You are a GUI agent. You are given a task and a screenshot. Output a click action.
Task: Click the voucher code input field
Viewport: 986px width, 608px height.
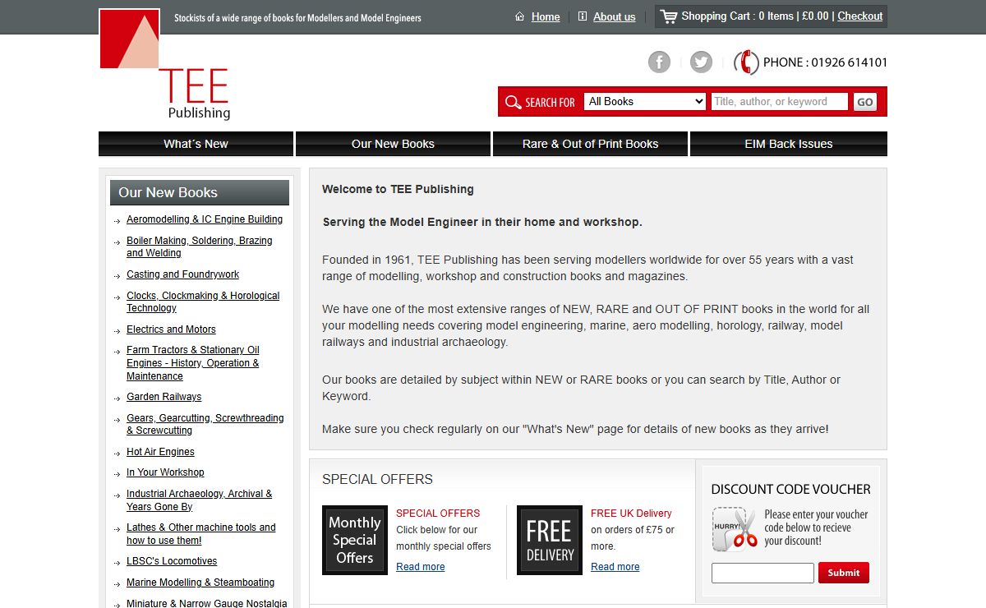(763, 573)
